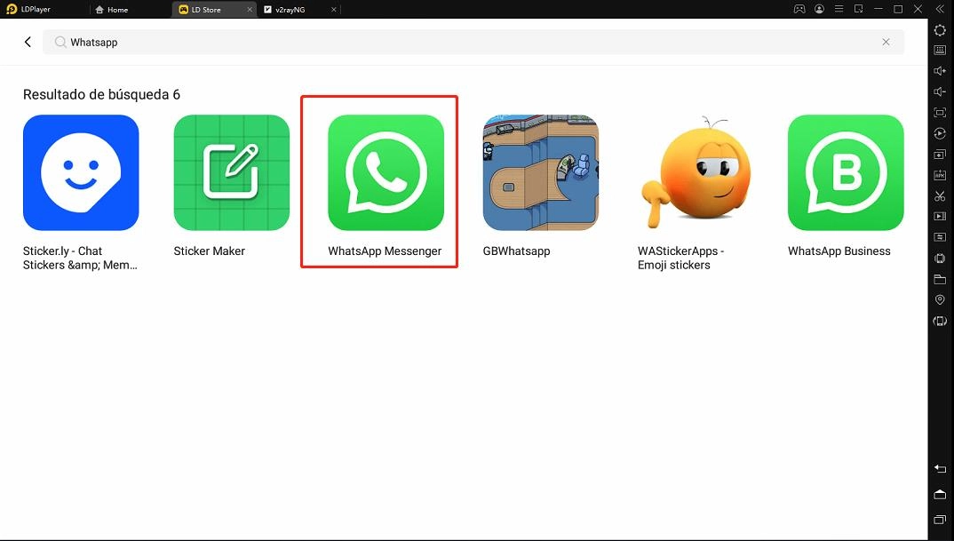
Task: Open multi-instance manager icon
Action: (x=940, y=154)
